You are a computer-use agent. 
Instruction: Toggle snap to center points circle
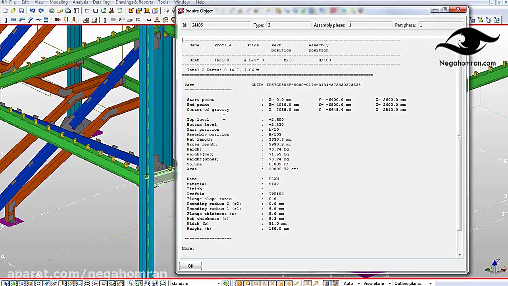point(256,283)
